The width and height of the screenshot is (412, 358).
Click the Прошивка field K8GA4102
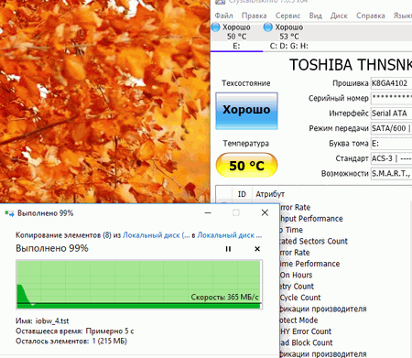pos(391,83)
